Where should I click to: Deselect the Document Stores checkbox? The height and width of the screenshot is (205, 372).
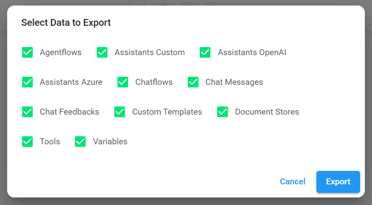pos(223,112)
